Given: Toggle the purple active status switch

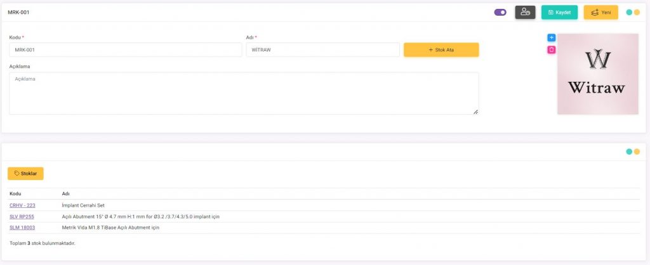Looking at the screenshot, I should pyautogui.click(x=500, y=12).
